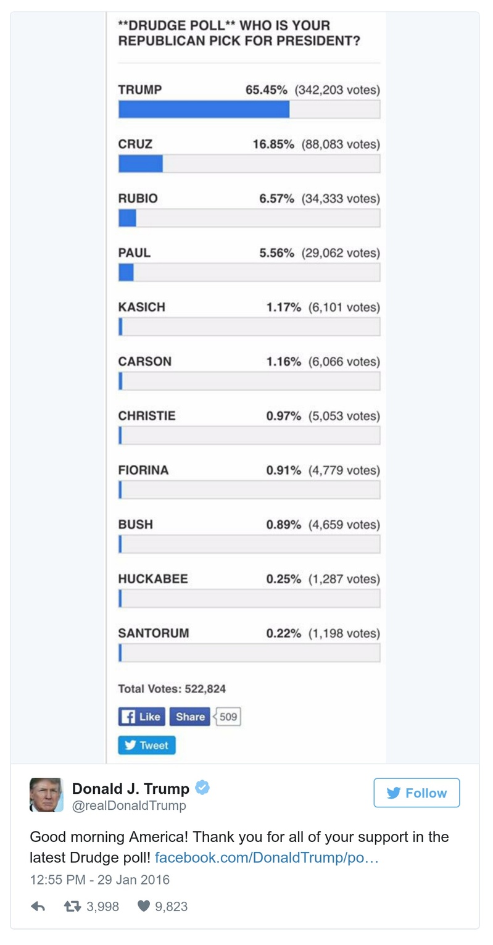
Task: Click the blue verified badge
Action: 202,788
